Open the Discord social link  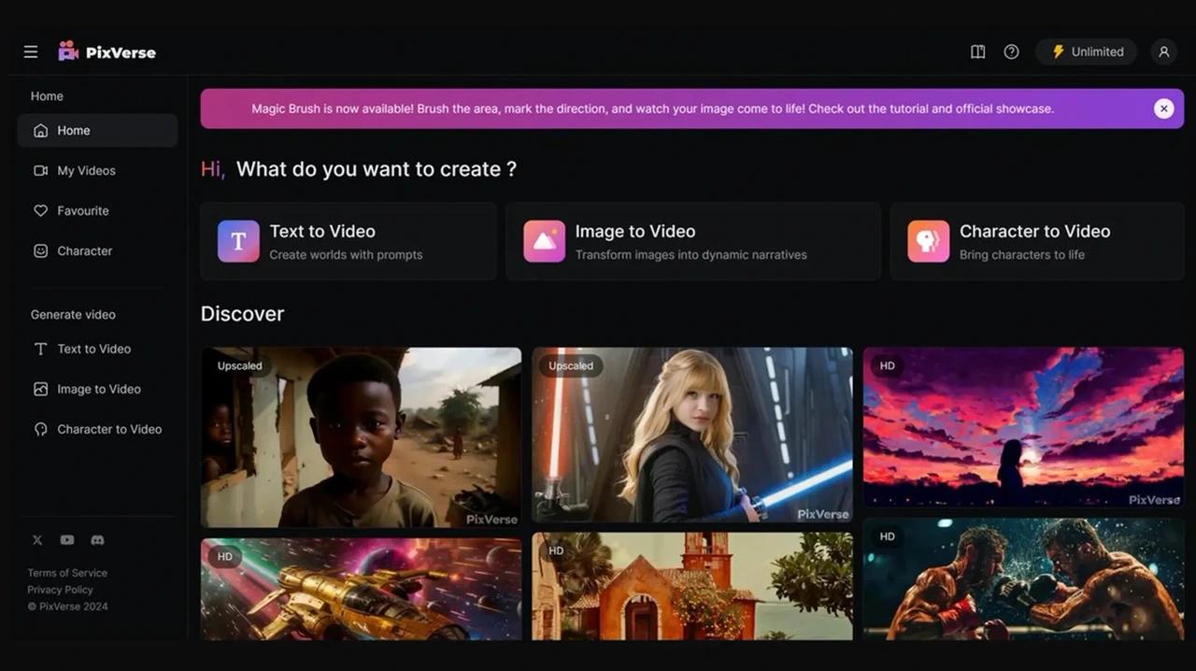click(97, 540)
